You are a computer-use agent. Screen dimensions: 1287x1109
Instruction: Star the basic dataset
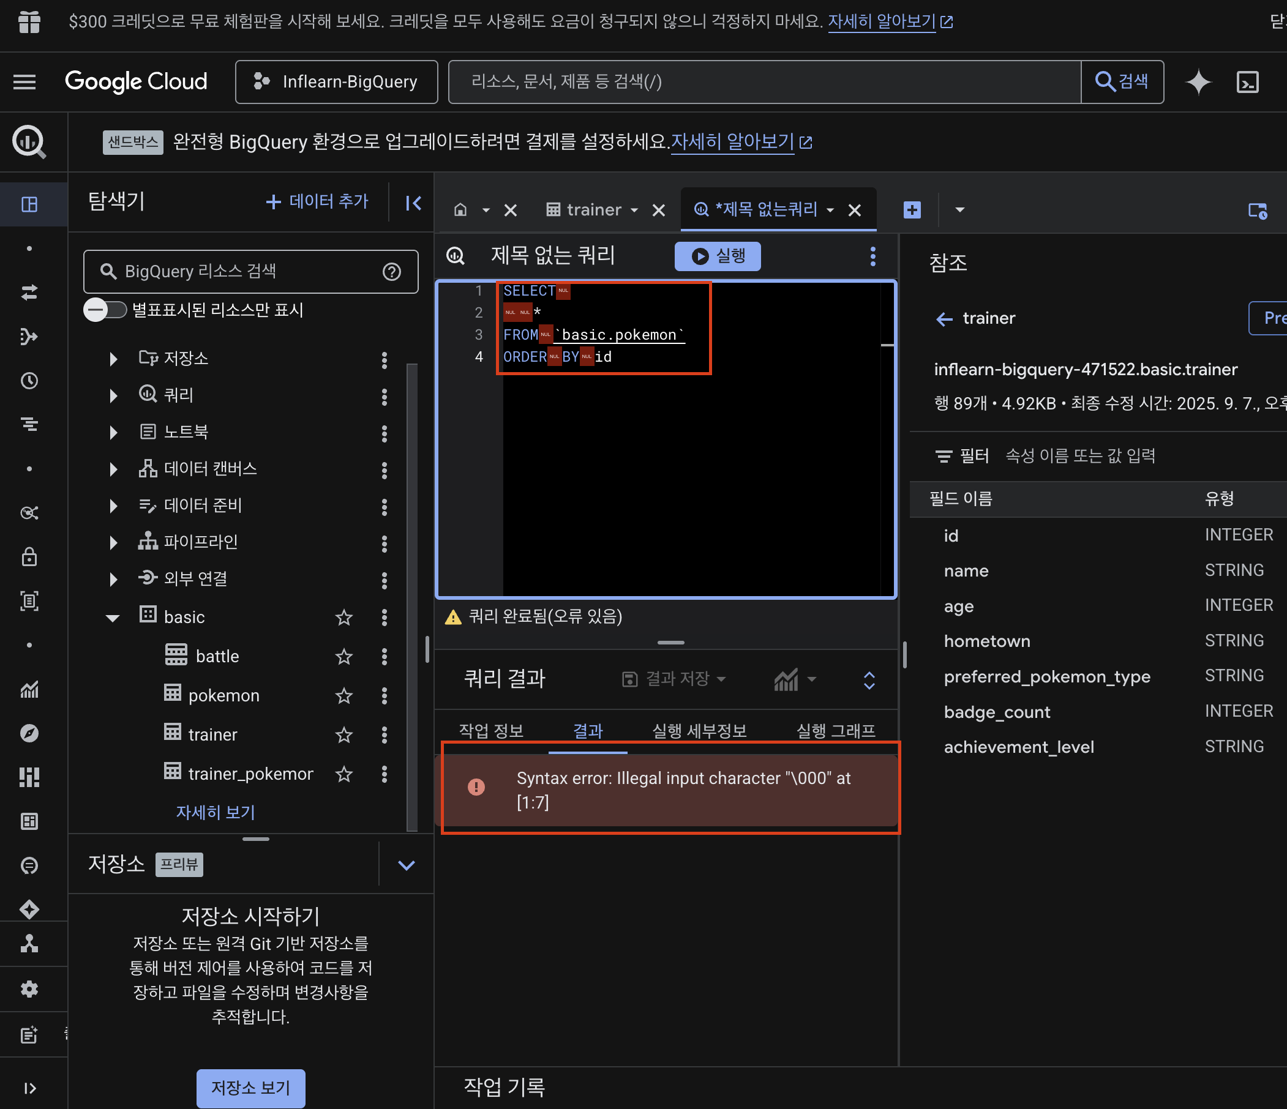click(x=344, y=617)
